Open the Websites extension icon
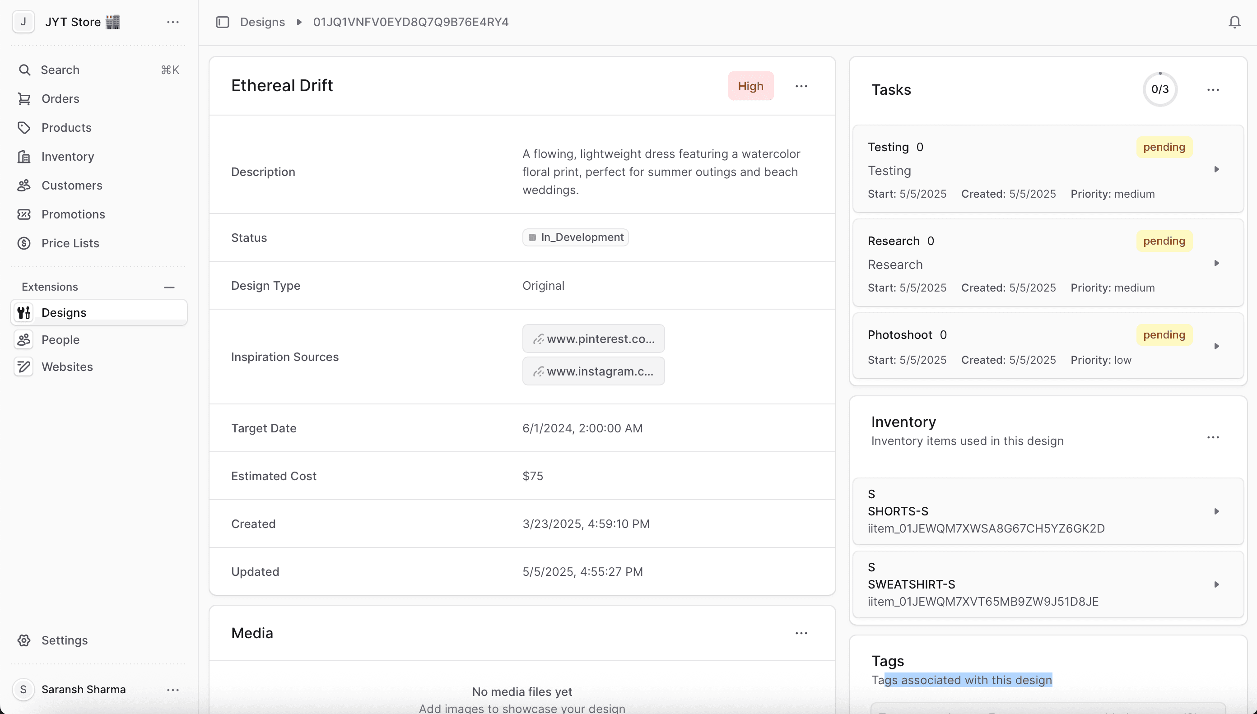 [x=24, y=367]
